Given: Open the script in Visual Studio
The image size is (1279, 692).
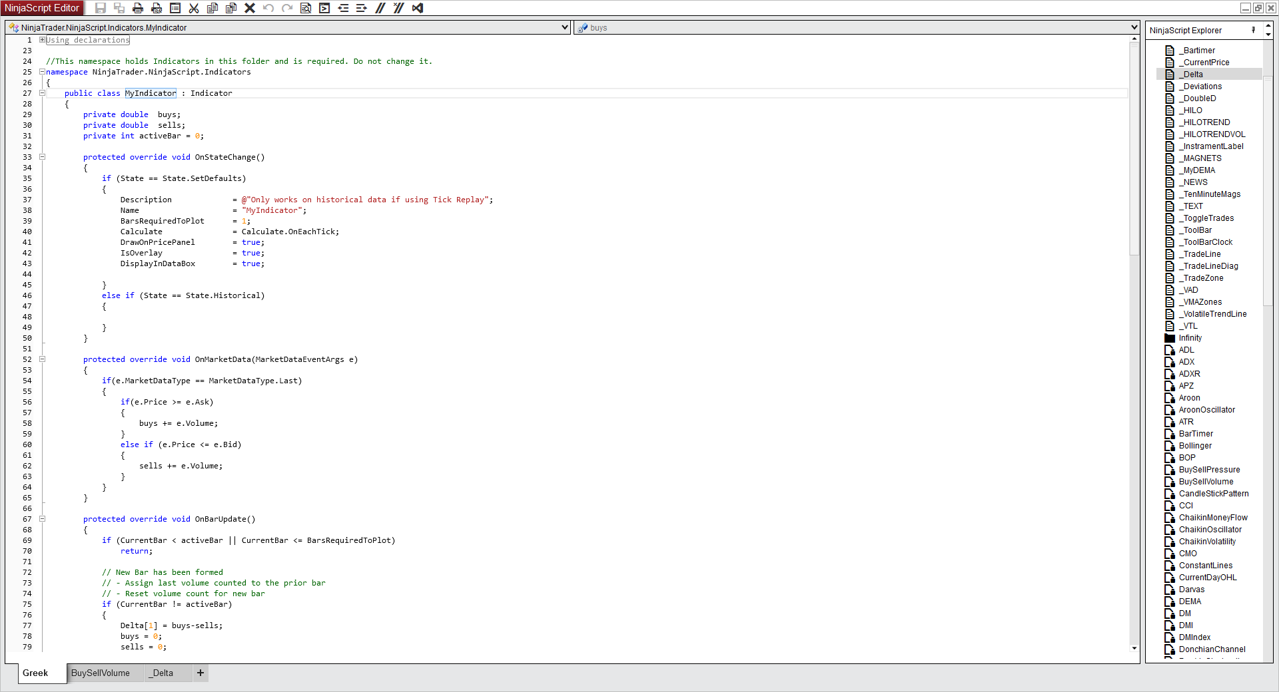Looking at the screenshot, I should pyautogui.click(x=418, y=8).
